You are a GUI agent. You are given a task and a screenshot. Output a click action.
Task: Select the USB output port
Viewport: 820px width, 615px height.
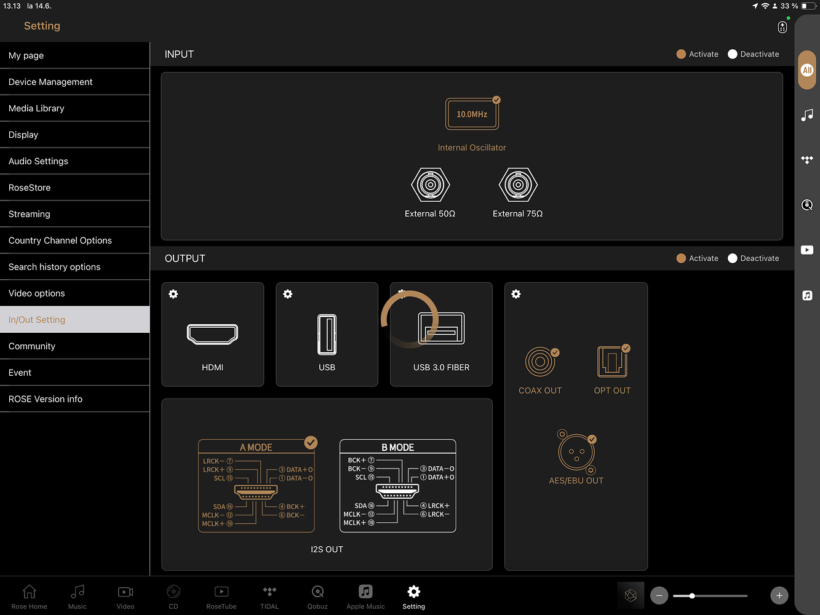click(x=327, y=334)
